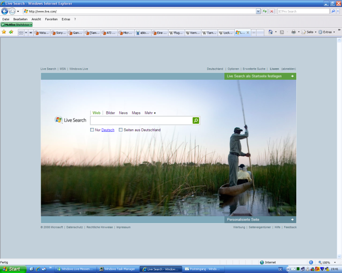The width and height of the screenshot is (342, 273).
Task: Open the search provider dropdown arrow
Action: coord(338,12)
